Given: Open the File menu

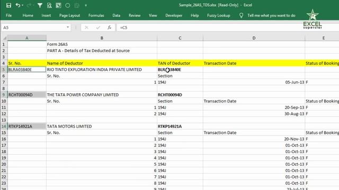Looking at the screenshot, I should click(x=9, y=15).
